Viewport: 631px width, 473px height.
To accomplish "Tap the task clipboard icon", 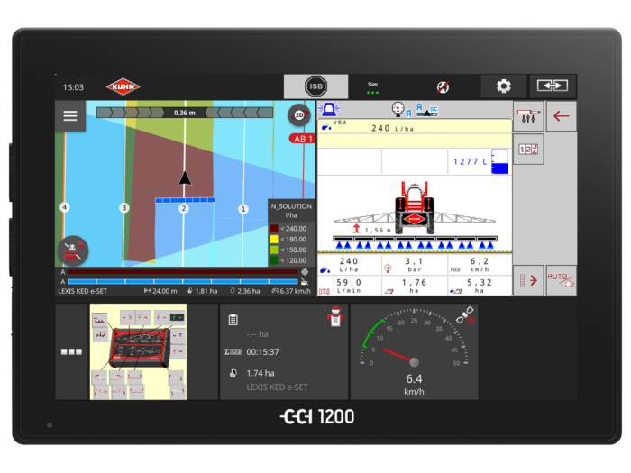I will tap(233, 320).
